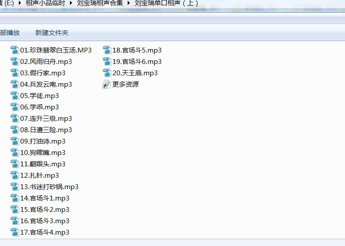Open the 相声小品临时 breadcrumb folder
Viewport: 345px width, 246px height.
pyautogui.click(x=45, y=3)
